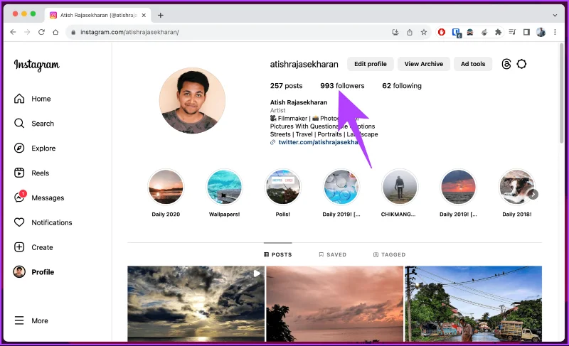Click the next arrow on the highlights row
The image size is (569, 346).
click(x=533, y=195)
